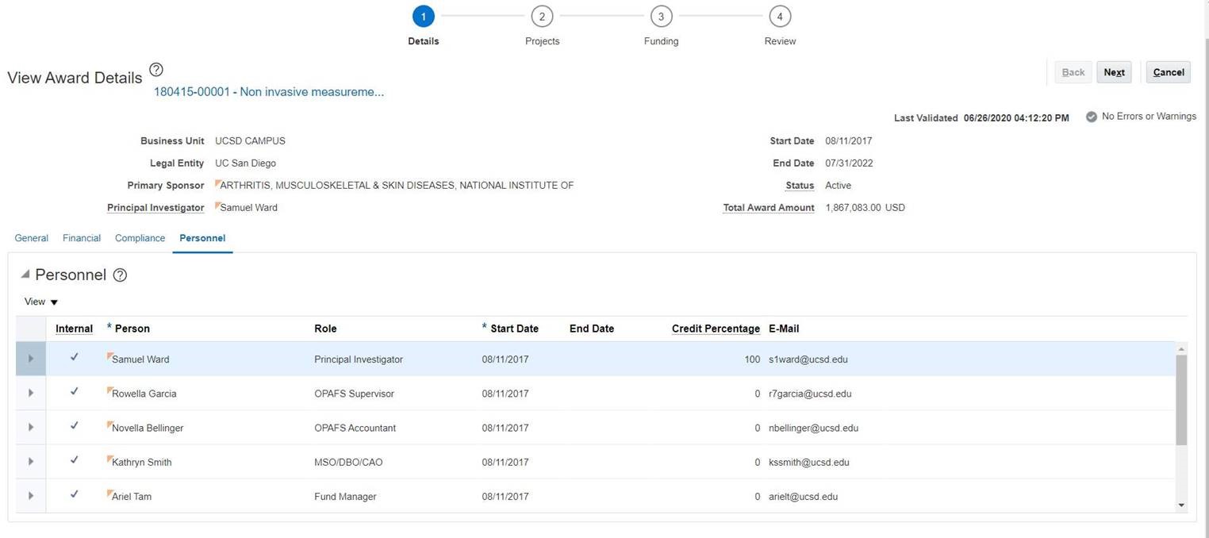Image resolution: width=1209 pixels, height=538 pixels.
Task: Click step 2 Projects in the progress train
Action: click(x=542, y=16)
